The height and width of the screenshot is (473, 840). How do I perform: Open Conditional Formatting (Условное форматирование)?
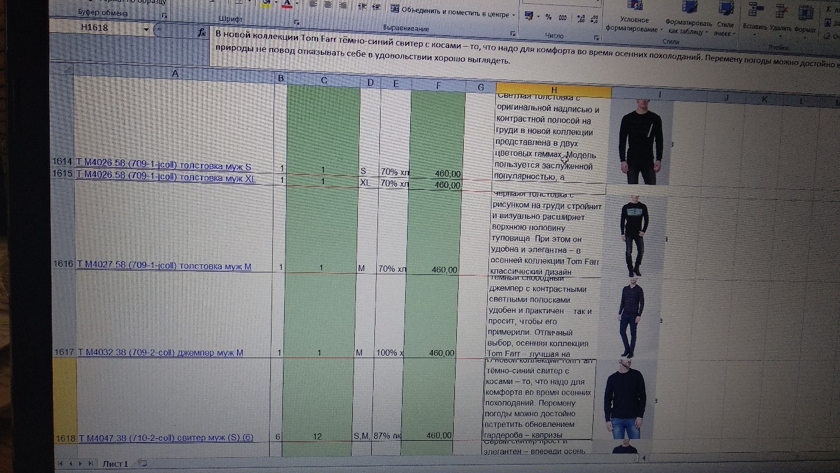click(634, 18)
